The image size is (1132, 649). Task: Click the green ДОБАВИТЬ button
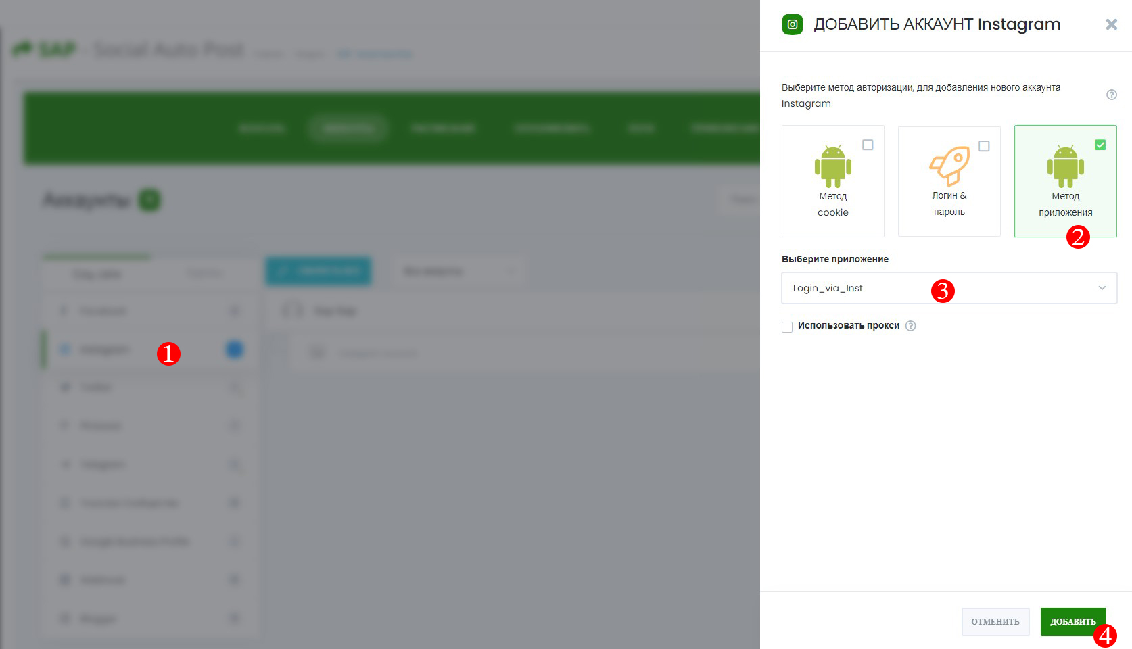point(1073,622)
